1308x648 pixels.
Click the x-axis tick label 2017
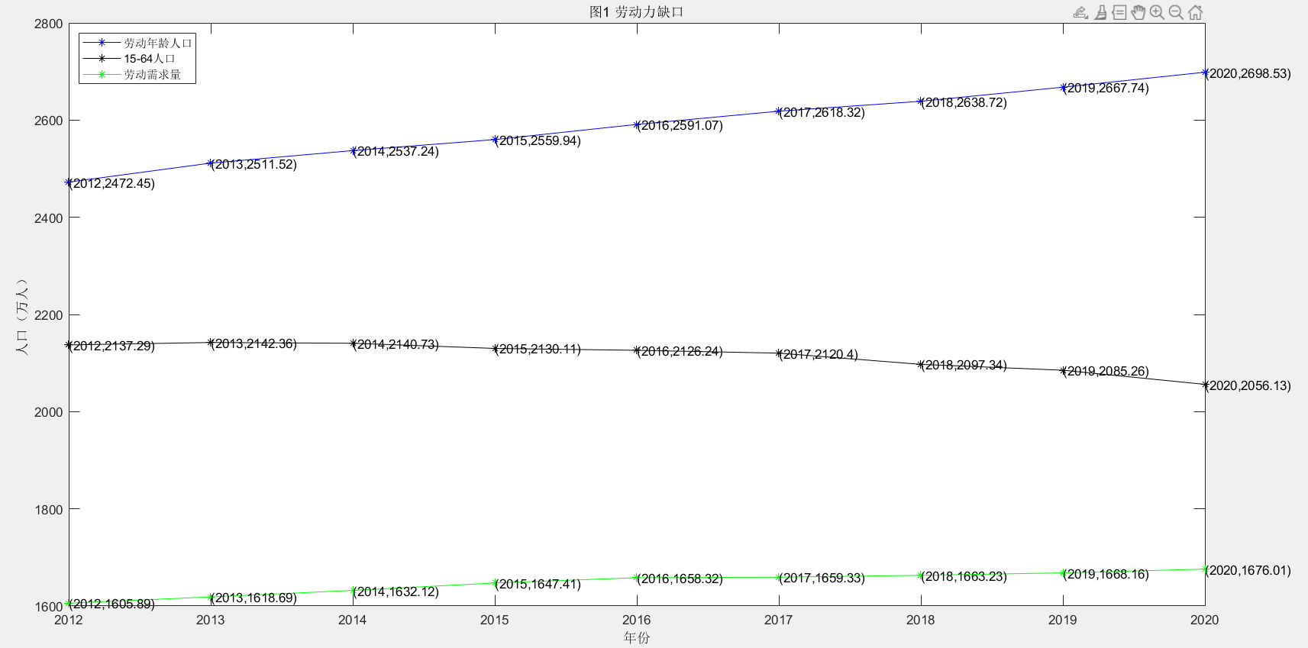pos(779,620)
